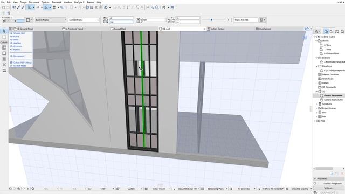Screen dimensions: 345x194
Task: Choose the curtain wall Junction tool icon
Action: tap(4, 65)
